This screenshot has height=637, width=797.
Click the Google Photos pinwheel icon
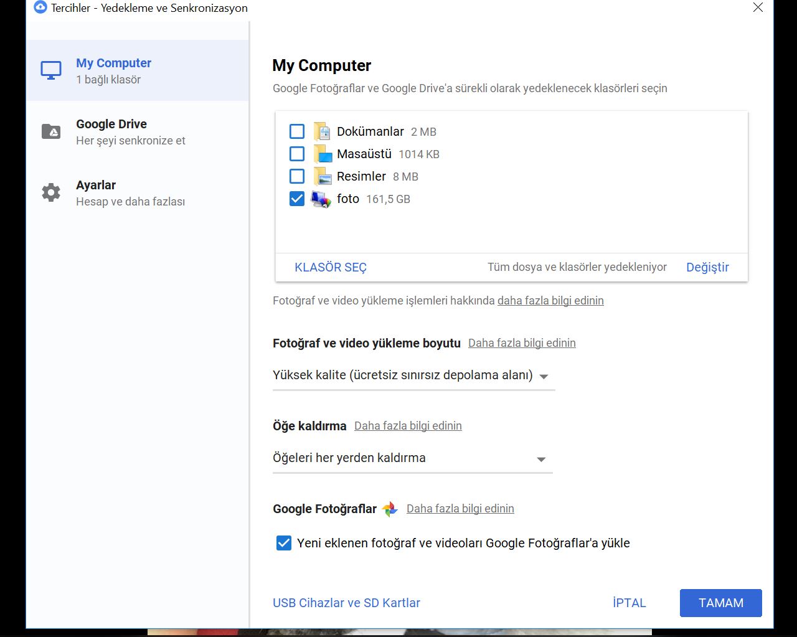coord(390,509)
